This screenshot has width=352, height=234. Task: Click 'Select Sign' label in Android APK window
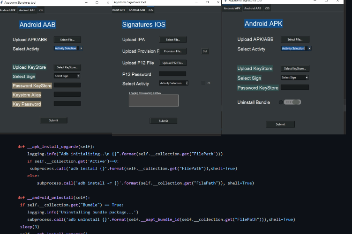coord(249,78)
